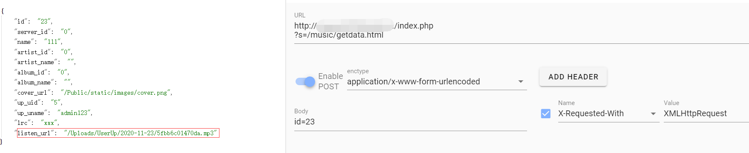Click the Enable POST label text
This screenshot has height=153, width=749.
pos(330,81)
